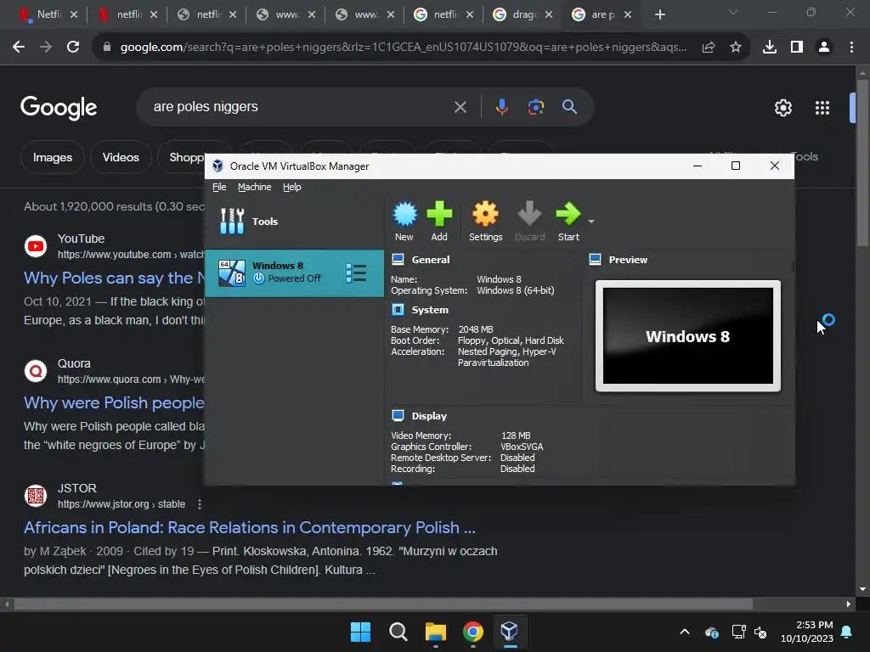This screenshot has height=652, width=870.
Task: Click the Google search magnifier button
Action: (569, 107)
